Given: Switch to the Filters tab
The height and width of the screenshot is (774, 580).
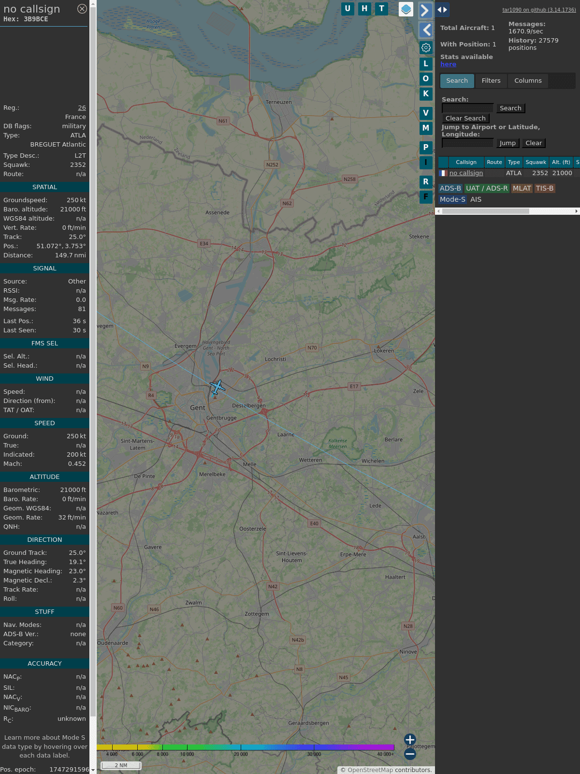Looking at the screenshot, I should click(491, 81).
